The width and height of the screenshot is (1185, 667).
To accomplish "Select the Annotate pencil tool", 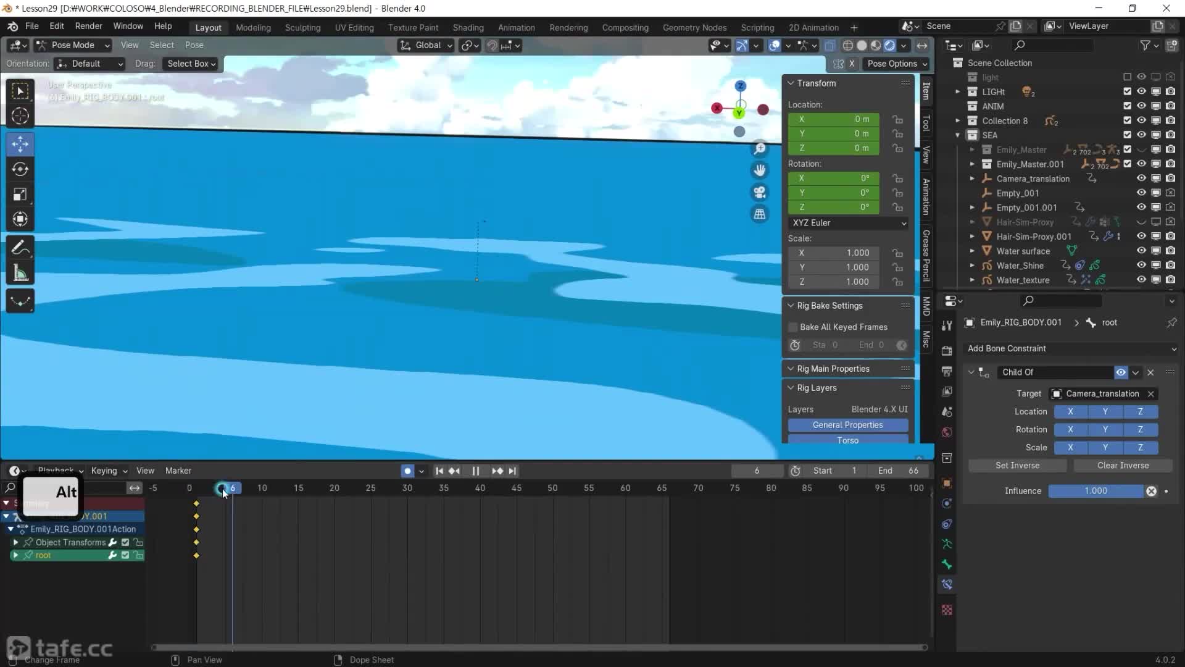I will [20, 248].
